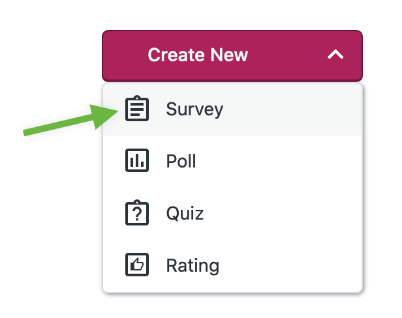Click the Quiz question mark icon

point(137,213)
